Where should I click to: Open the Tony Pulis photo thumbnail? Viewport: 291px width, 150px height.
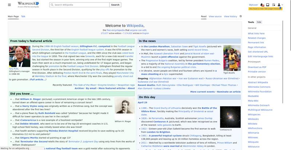pos(20,56)
